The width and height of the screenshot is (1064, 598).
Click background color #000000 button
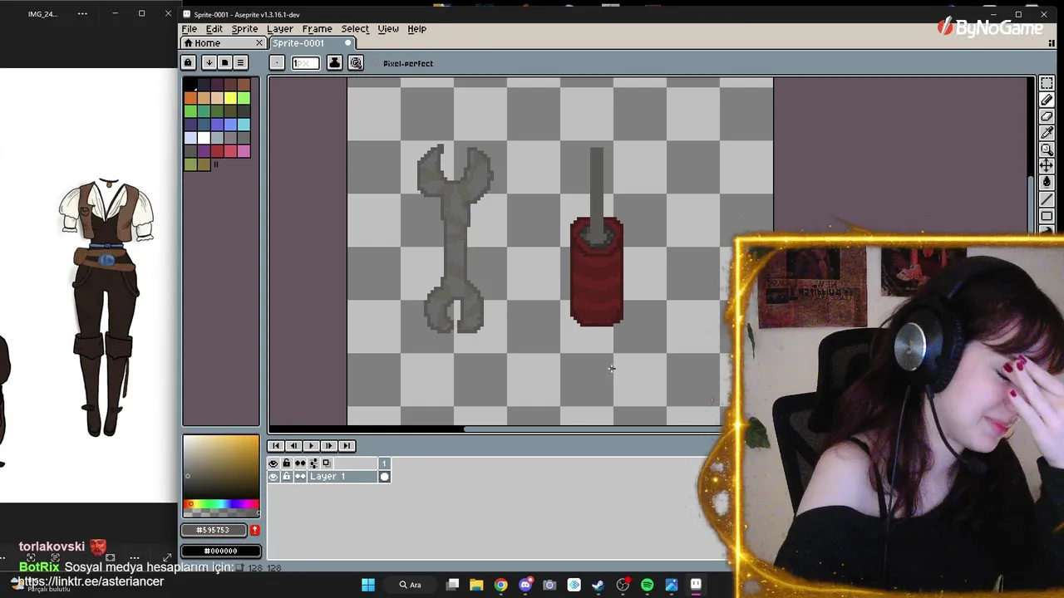coord(221,551)
